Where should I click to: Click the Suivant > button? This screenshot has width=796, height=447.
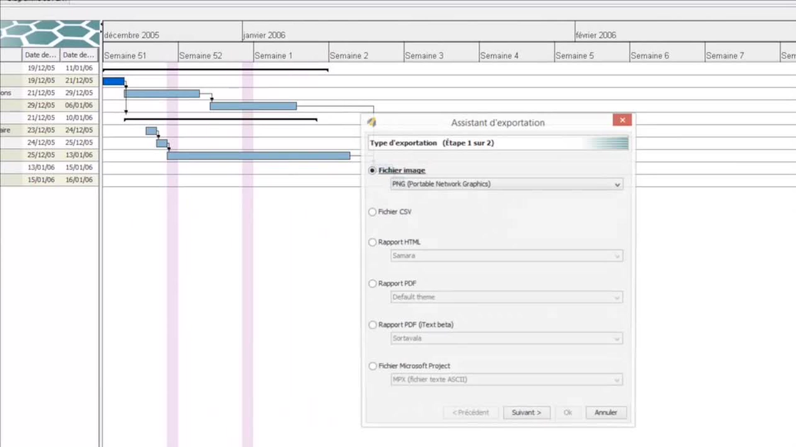tap(527, 413)
